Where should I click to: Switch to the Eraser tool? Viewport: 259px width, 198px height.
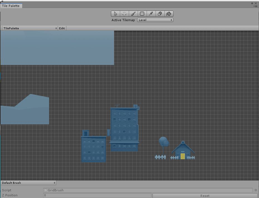pyautogui.click(x=160, y=14)
